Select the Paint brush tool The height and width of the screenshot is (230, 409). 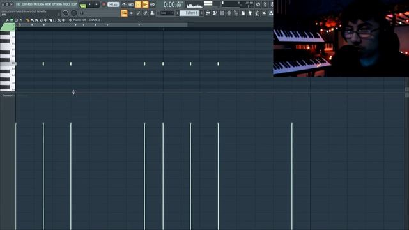point(33,20)
